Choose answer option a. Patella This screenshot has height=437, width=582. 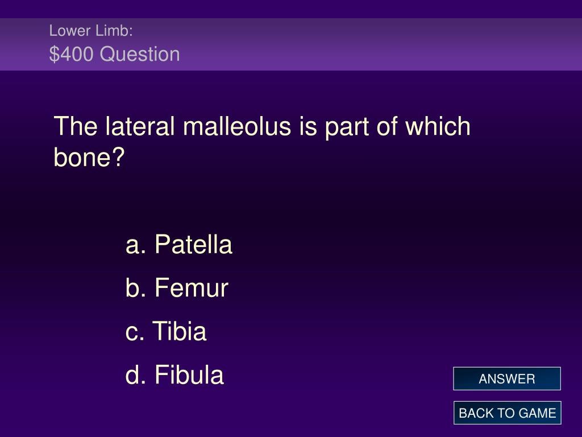pos(179,245)
